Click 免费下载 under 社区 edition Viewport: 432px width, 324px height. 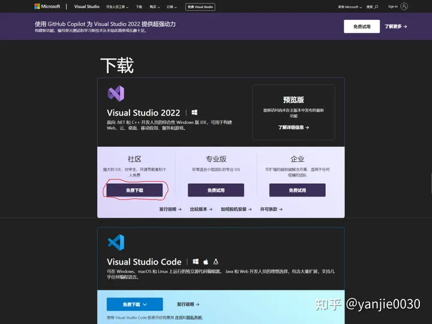134,190
